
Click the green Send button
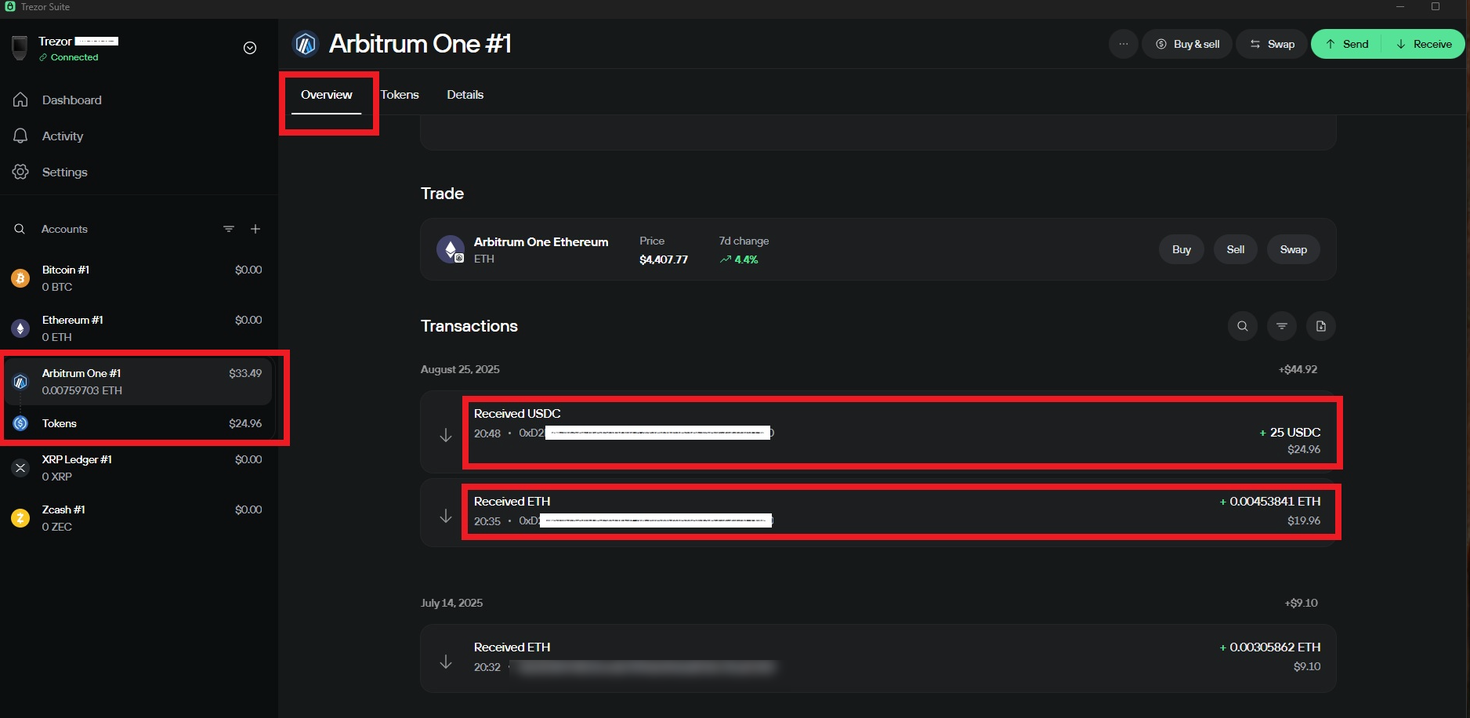[1347, 44]
